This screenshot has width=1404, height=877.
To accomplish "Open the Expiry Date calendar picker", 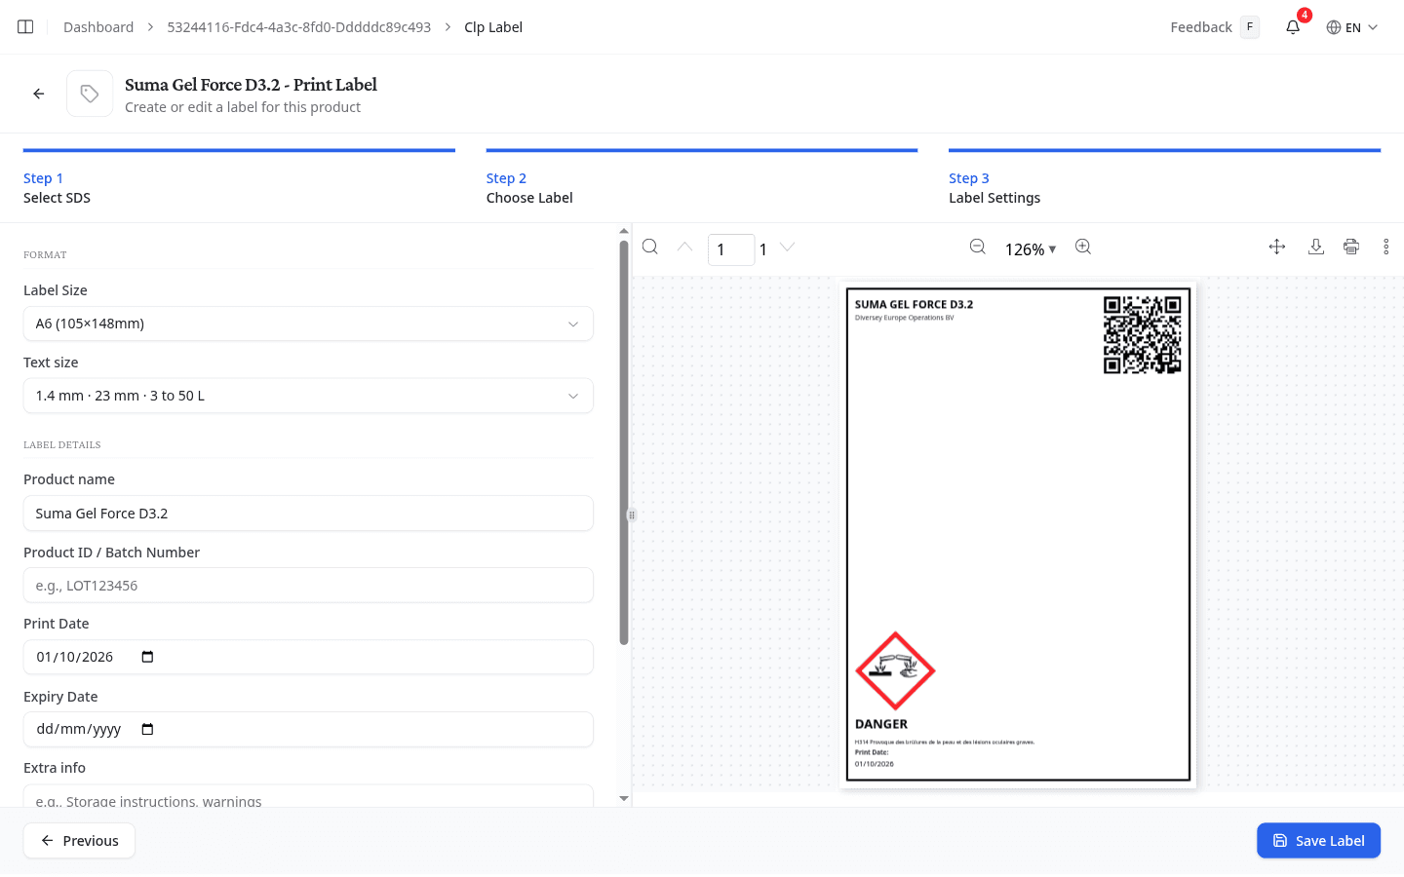I will pos(148,729).
